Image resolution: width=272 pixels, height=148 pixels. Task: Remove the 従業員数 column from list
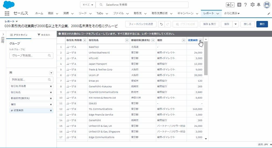[x=51, y=111]
